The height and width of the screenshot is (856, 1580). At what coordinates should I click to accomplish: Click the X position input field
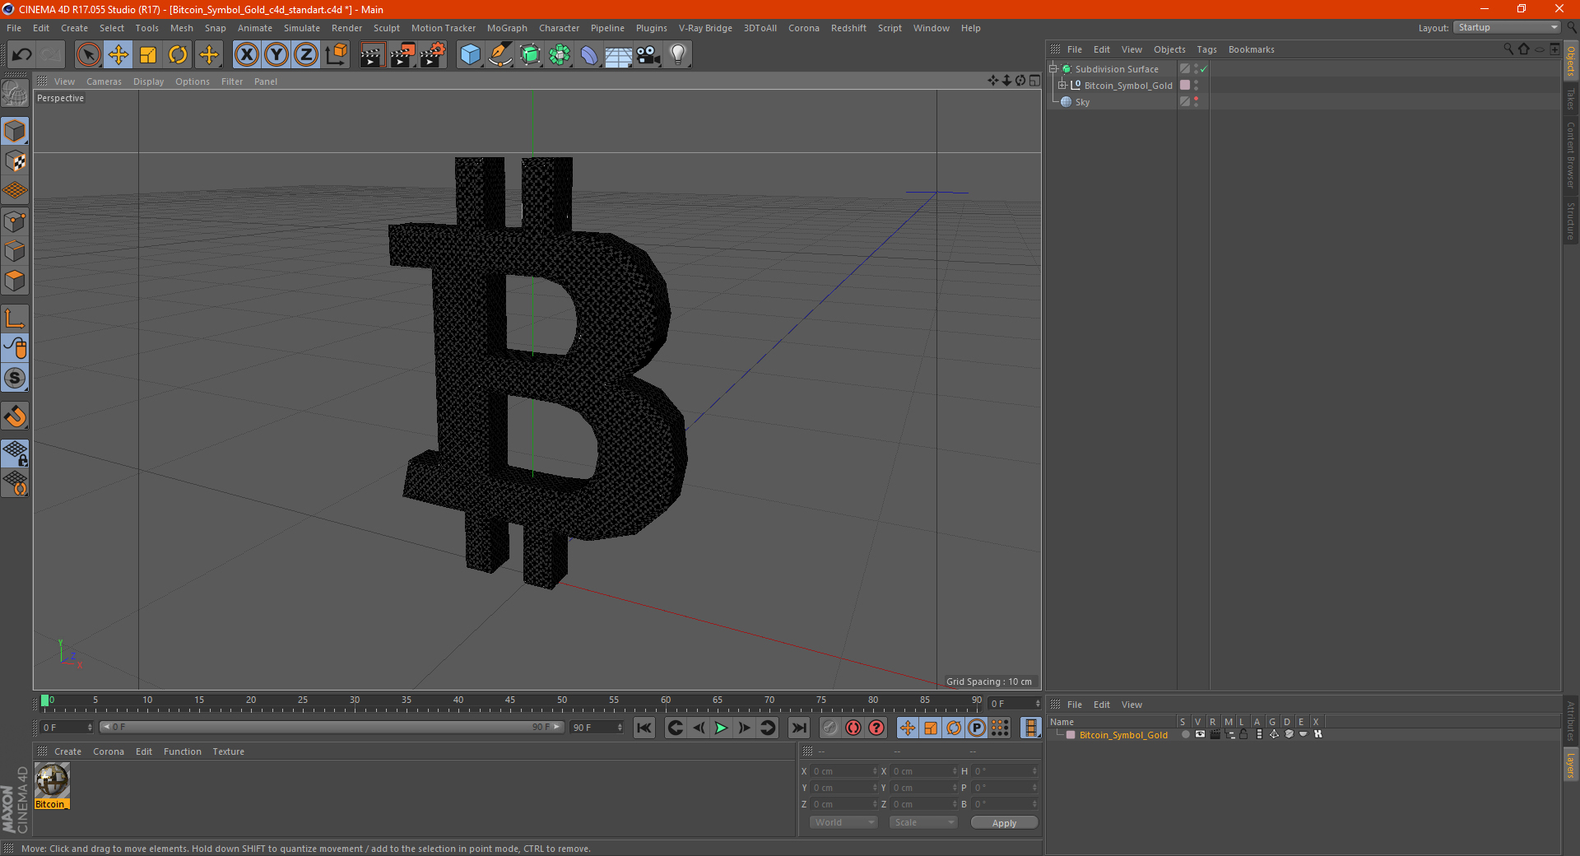pyautogui.click(x=843, y=771)
